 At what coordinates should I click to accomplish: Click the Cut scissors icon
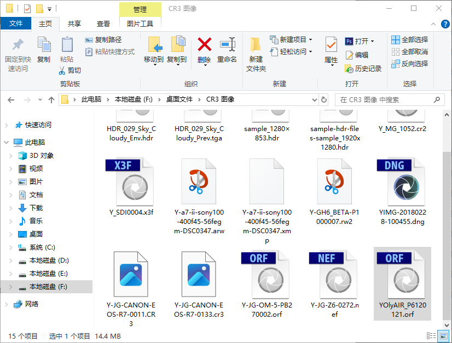coord(63,70)
